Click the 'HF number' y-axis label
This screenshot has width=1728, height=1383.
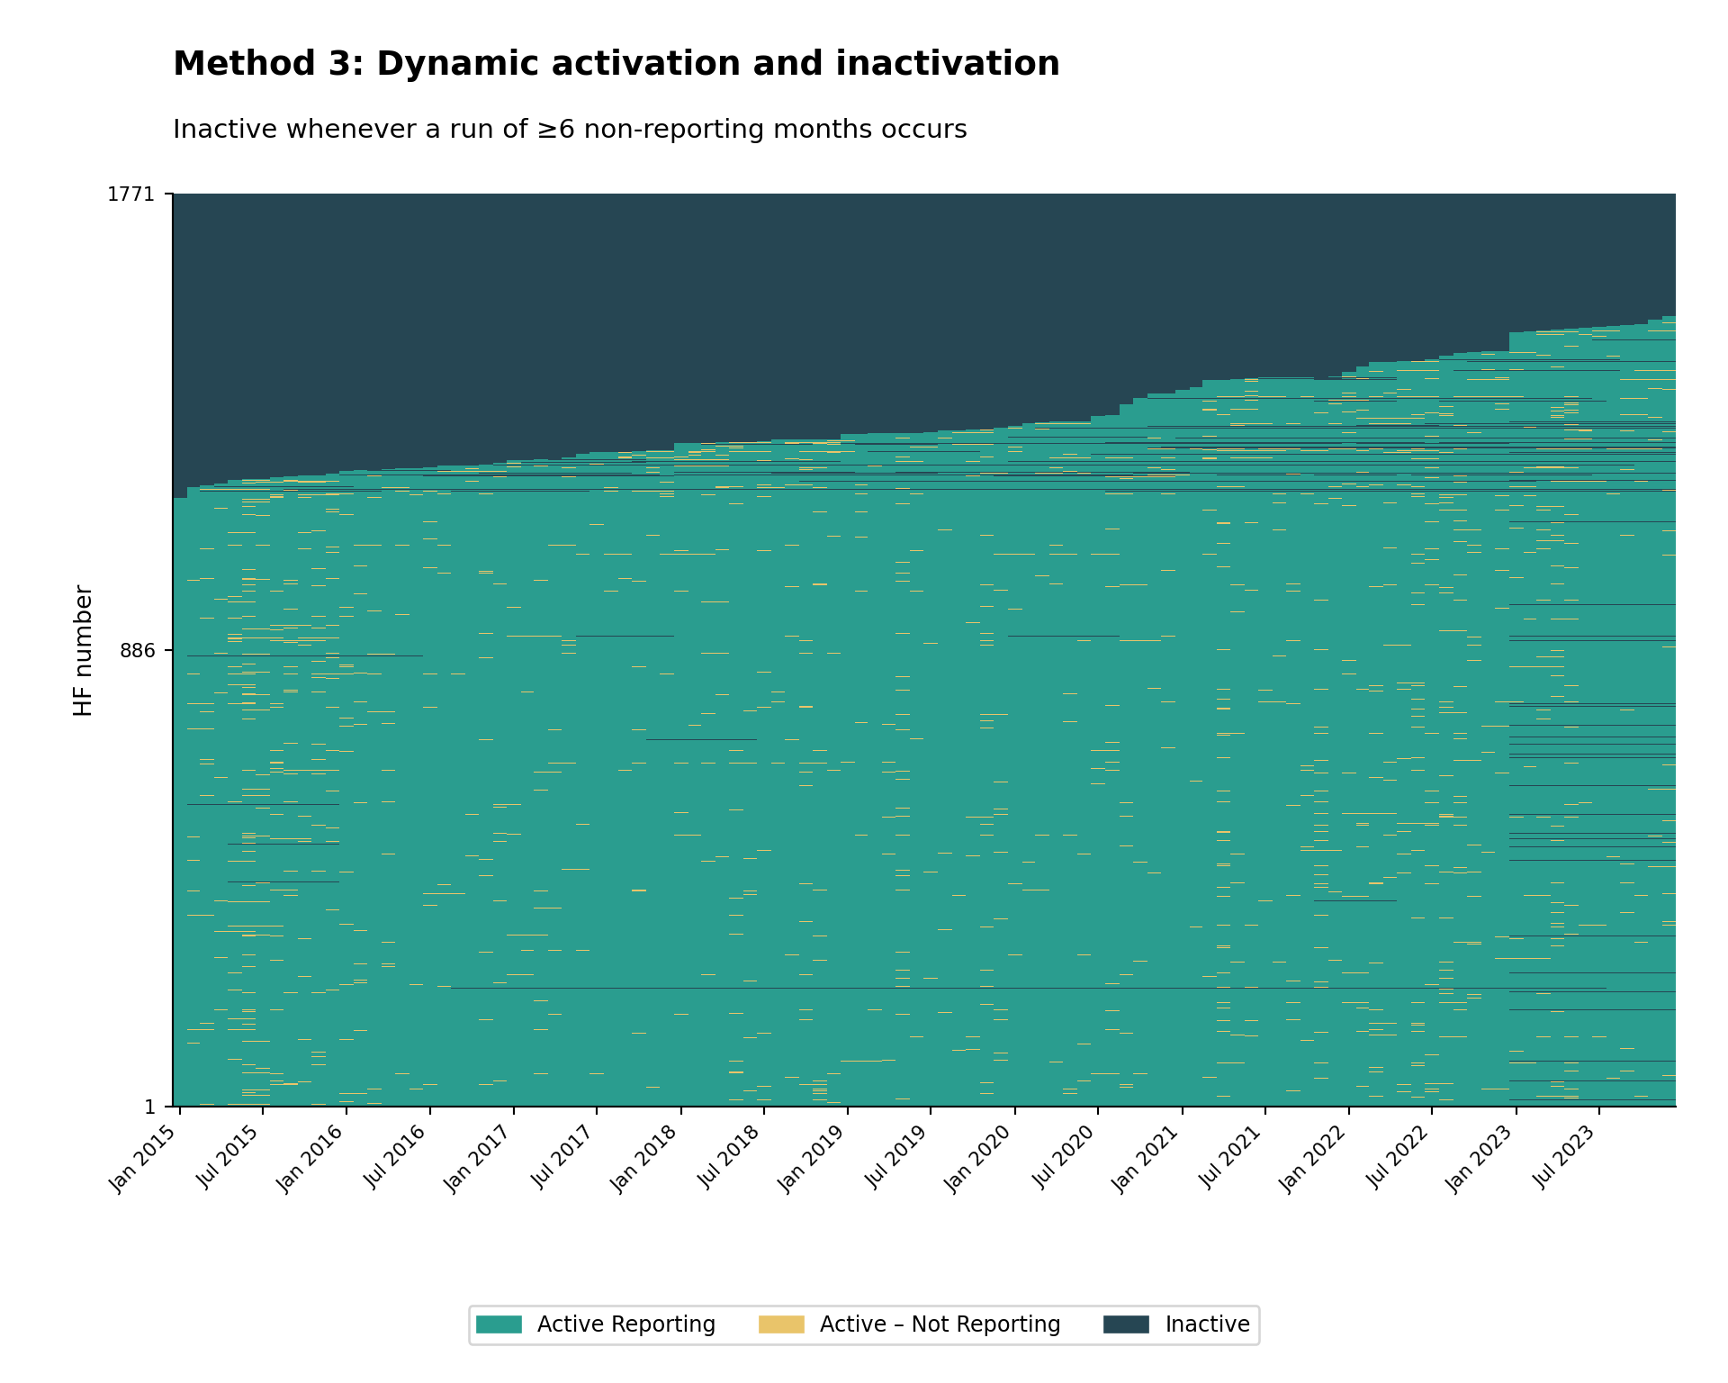click(x=83, y=650)
